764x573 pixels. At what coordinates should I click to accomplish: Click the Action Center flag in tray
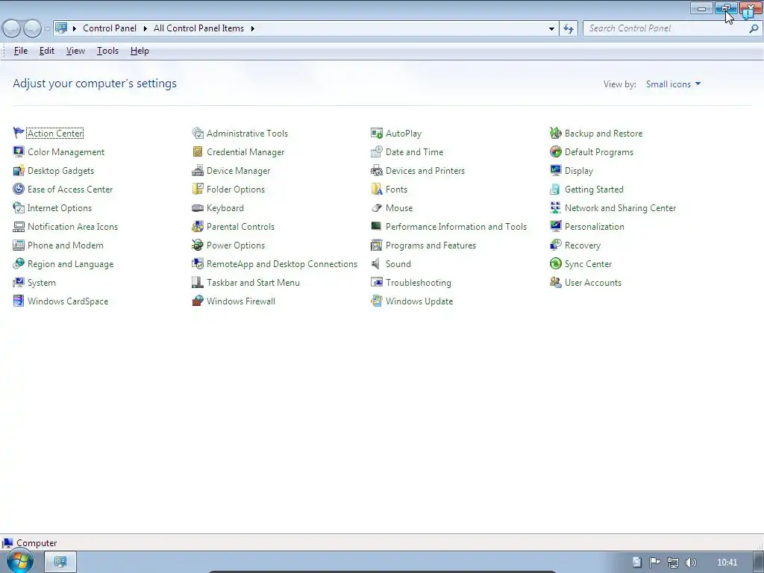coord(654,563)
